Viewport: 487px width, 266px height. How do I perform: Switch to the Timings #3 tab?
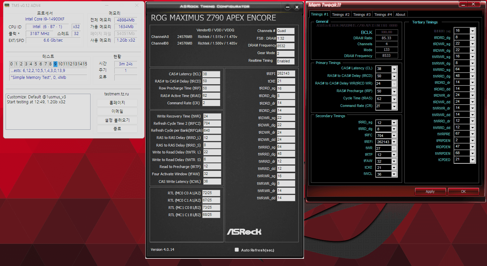[x=362, y=15]
